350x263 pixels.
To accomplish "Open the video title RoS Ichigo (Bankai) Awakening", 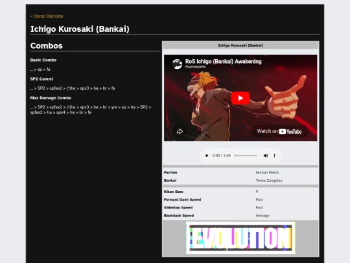I will coord(223,62).
